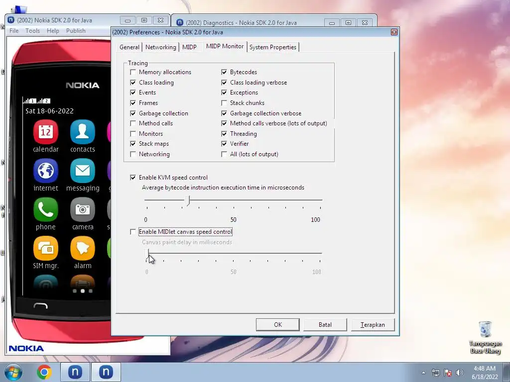Toggle Class loading verbose checkbox
The width and height of the screenshot is (510, 382).
tap(224, 83)
